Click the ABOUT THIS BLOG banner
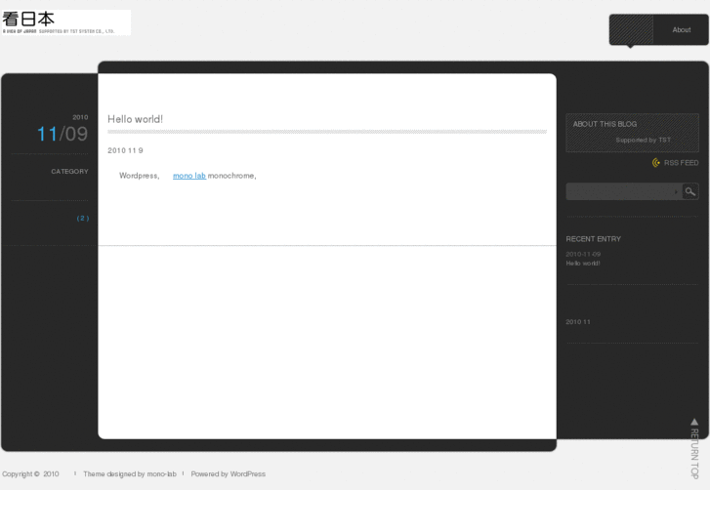The height and width of the screenshot is (532, 710). (x=632, y=133)
